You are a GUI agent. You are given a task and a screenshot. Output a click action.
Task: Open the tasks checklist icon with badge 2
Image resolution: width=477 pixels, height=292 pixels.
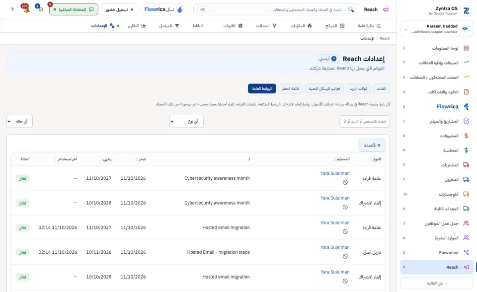(41, 9)
